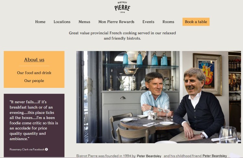This screenshot has height=158, width=243.
Task: Click the Bistrot Pierre was founded paragraph
Action: (153, 156)
